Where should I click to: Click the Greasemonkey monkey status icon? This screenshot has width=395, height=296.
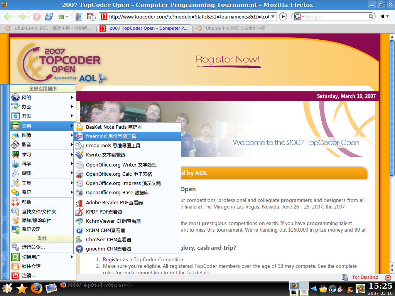[388, 277]
